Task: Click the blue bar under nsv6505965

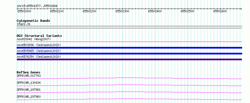Action: [x=129, y=54]
